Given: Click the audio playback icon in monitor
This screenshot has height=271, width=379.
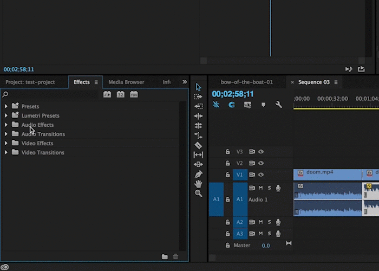Looking at the screenshot, I should (349, 69).
